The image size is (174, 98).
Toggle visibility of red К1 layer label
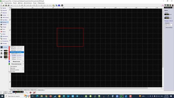tap(16, 92)
